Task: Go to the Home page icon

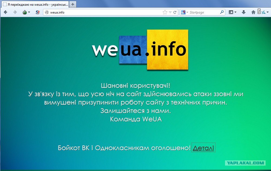Action: click(253, 12)
